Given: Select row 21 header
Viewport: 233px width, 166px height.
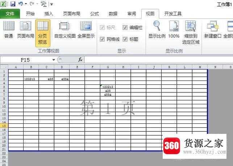Looking at the screenshot, I should (4, 149).
